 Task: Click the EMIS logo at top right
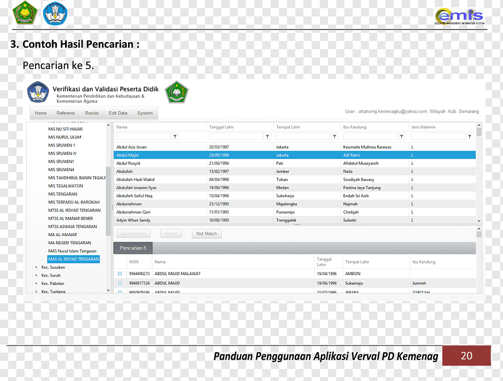(459, 16)
